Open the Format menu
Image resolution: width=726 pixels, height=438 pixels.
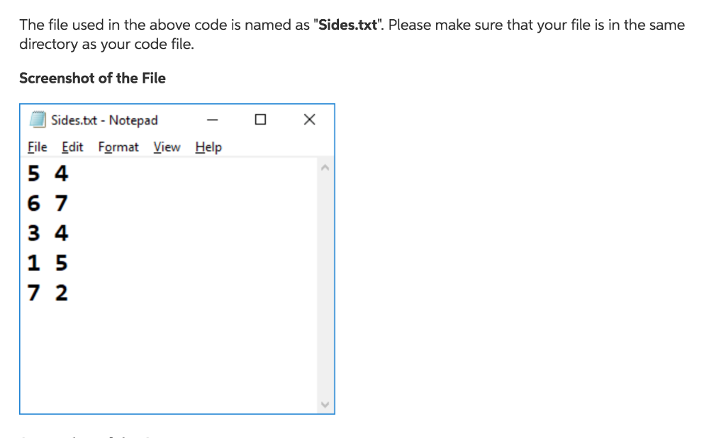coord(118,147)
